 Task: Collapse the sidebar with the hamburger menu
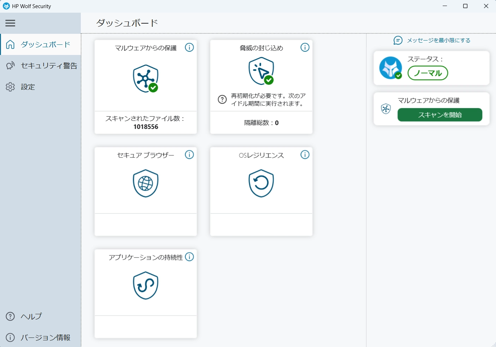click(10, 23)
